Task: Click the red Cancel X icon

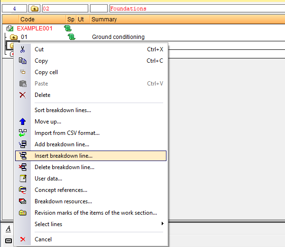Action: tap(23, 239)
